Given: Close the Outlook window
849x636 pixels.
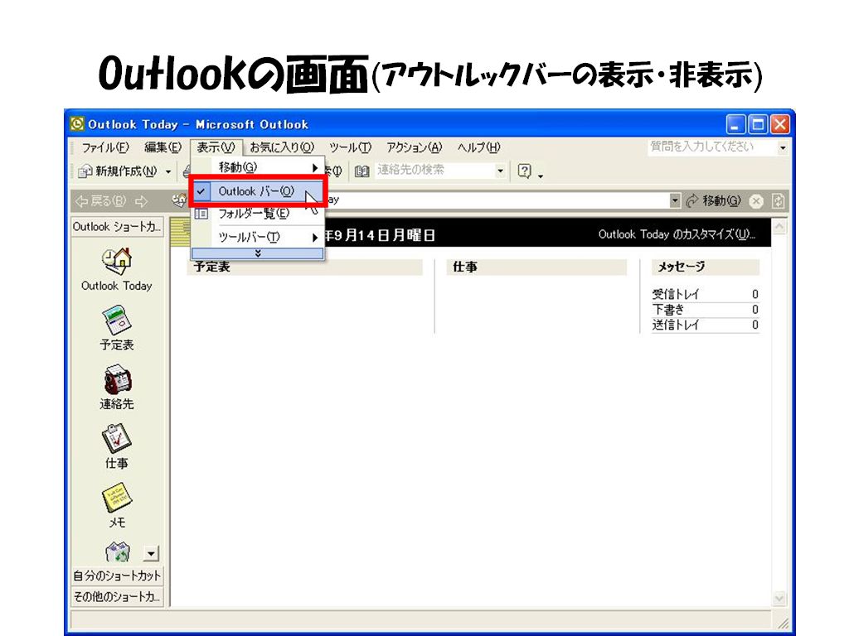Looking at the screenshot, I should (x=779, y=125).
